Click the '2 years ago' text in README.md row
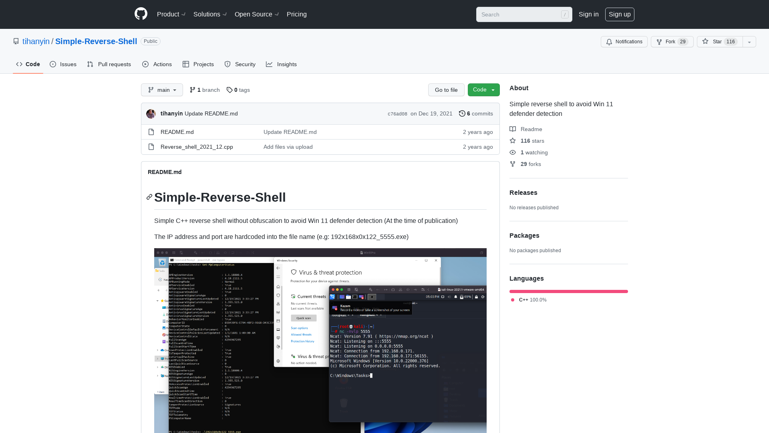This screenshot has height=433, width=769. click(478, 132)
